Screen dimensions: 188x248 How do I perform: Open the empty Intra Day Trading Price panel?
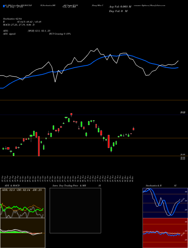point(75,210)
